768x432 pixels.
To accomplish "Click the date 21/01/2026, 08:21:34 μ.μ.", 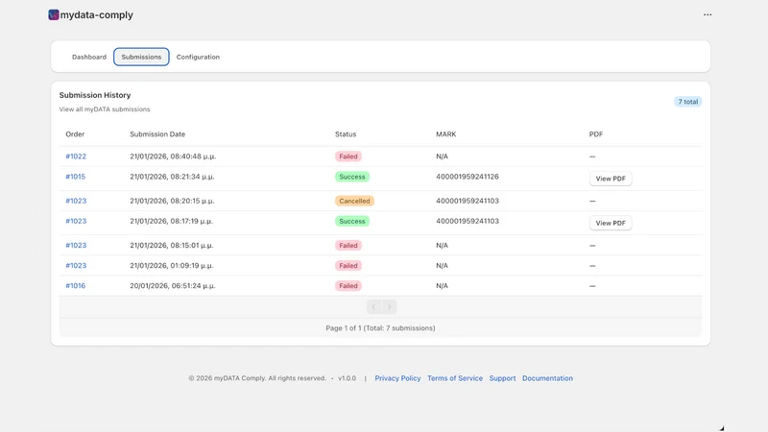I will pos(172,177).
